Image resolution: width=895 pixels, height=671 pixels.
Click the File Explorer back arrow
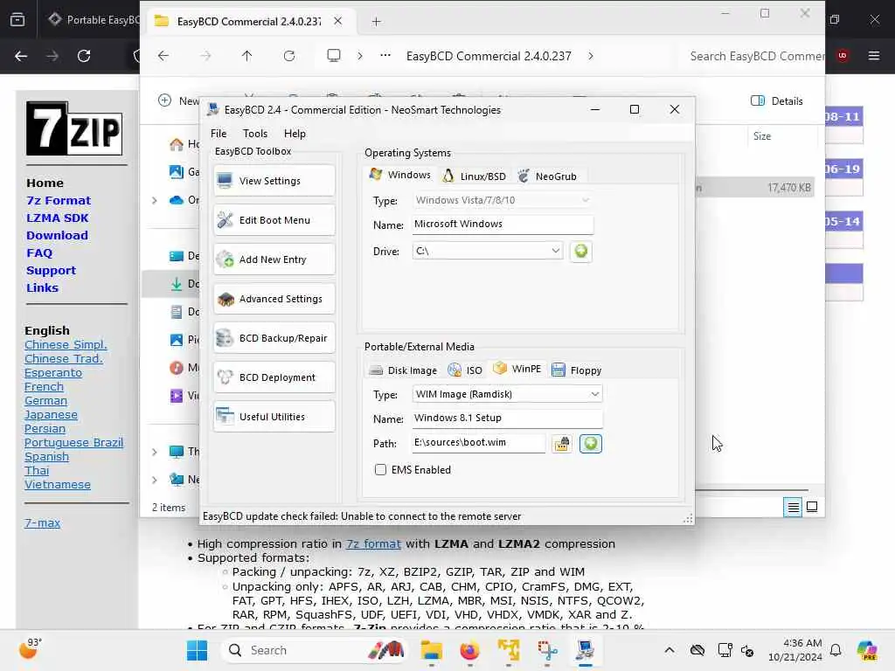163,56
